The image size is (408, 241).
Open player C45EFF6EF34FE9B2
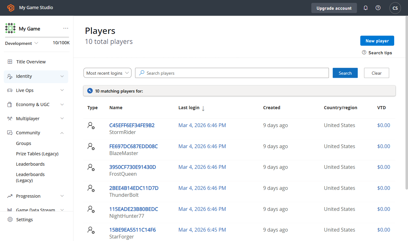point(132,125)
